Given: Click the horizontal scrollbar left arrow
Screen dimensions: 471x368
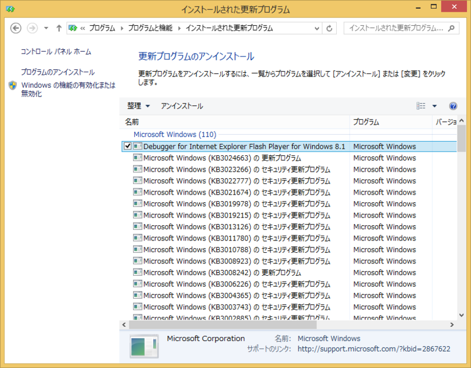Looking at the screenshot, I should tap(124, 324).
